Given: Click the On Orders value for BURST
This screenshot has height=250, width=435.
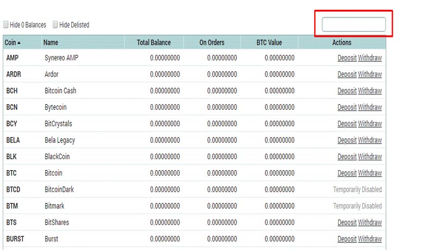Looking at the screenshot, I should click(x=222, y=239).
